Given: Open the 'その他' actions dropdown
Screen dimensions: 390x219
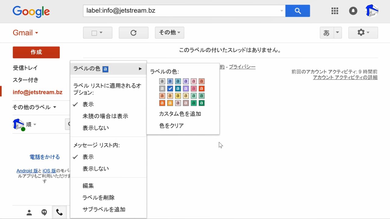Looking at the screenshot, I should (x=169, y=33).
